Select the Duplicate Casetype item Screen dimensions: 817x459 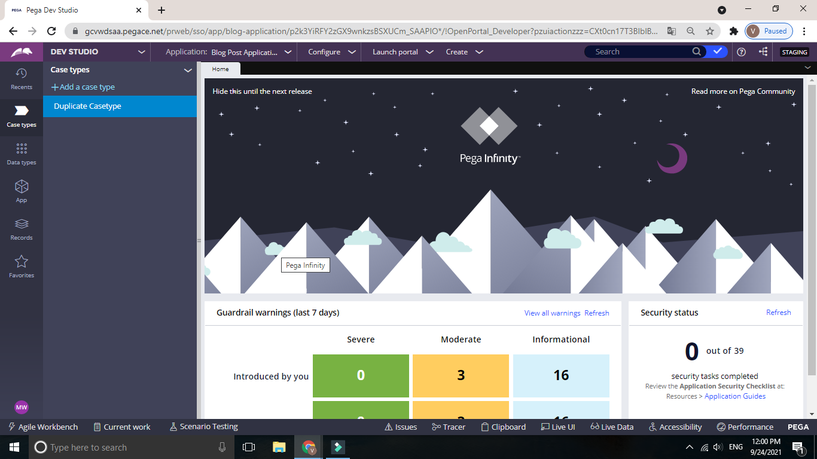click(120, 106)
